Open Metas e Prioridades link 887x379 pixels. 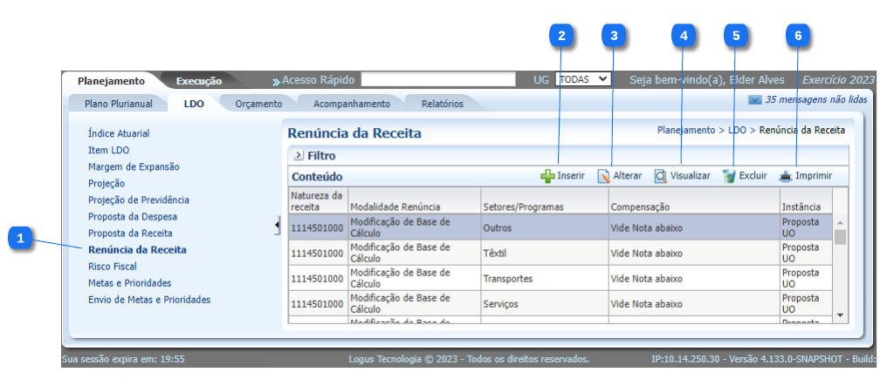[x=129, y=283]
